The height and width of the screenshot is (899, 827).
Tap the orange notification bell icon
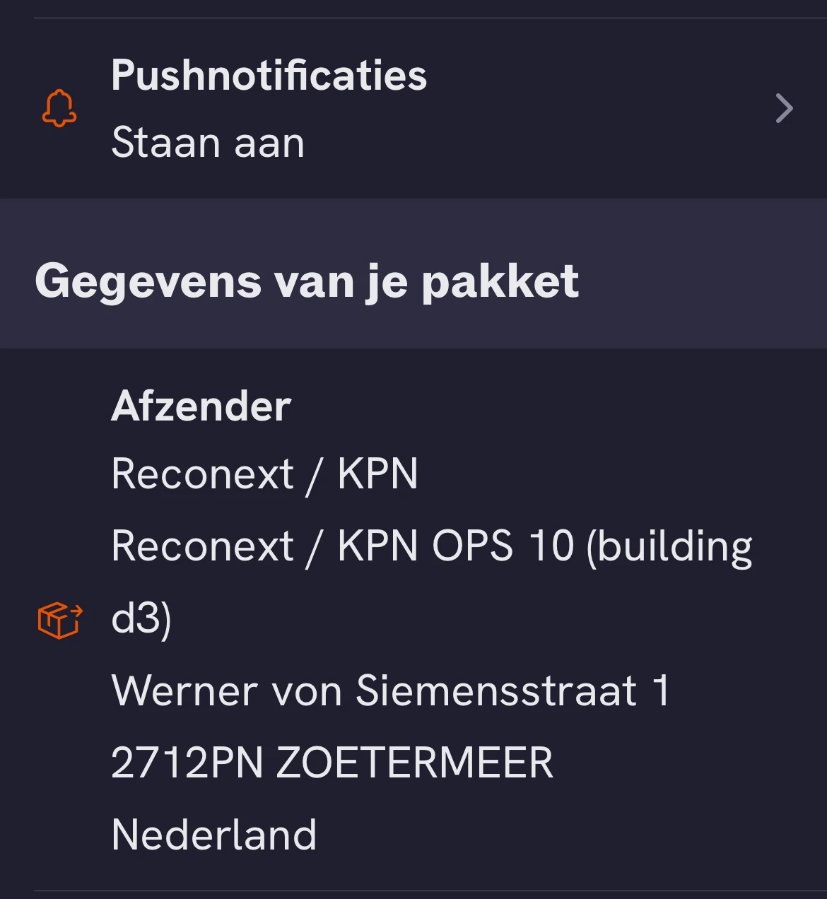pos(59,108)
